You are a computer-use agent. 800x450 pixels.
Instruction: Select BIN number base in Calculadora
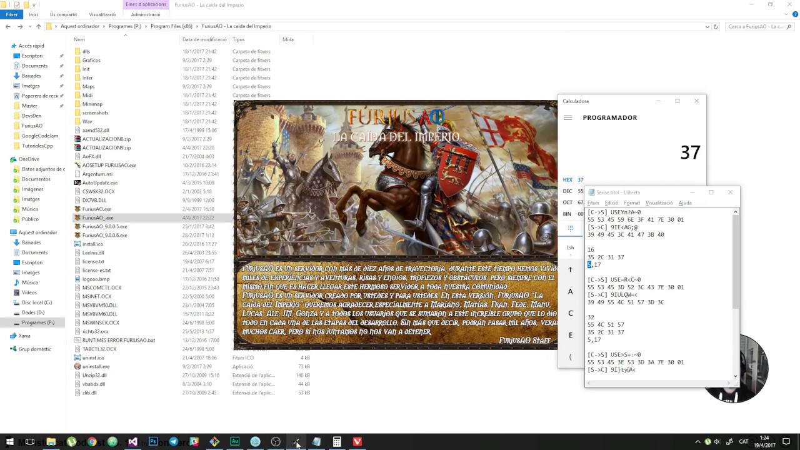pyautogui.click(x=572, y=214)
